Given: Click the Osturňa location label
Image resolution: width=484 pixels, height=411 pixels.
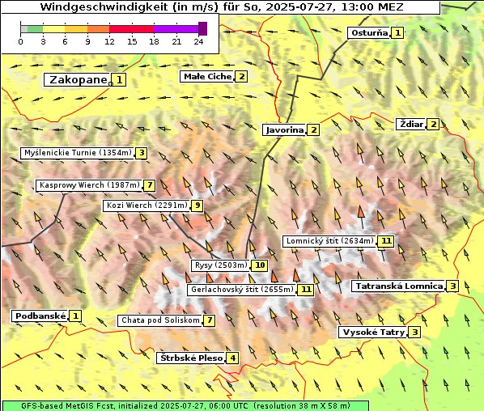Looking at the screenshot, I should [369, 32].
